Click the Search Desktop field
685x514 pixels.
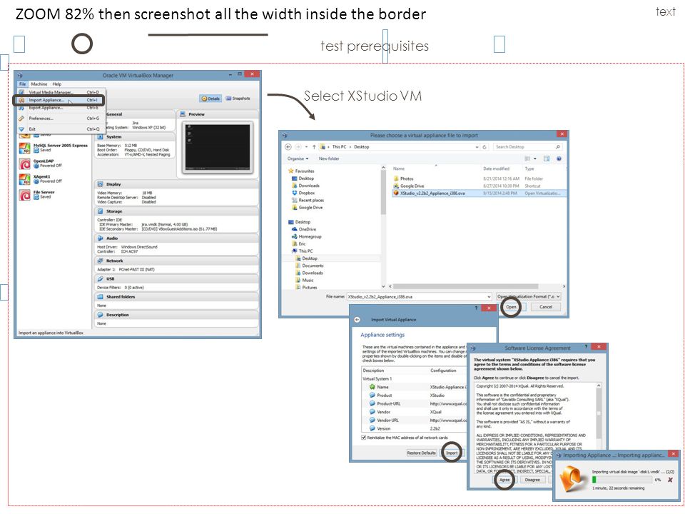coord(527,147)
